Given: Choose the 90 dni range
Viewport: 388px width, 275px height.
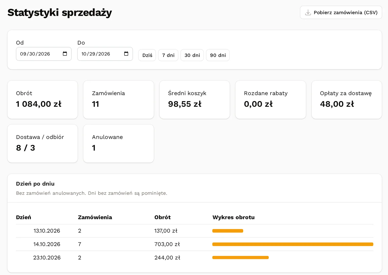Looking at the screenshot, I should tap(218, 55).
